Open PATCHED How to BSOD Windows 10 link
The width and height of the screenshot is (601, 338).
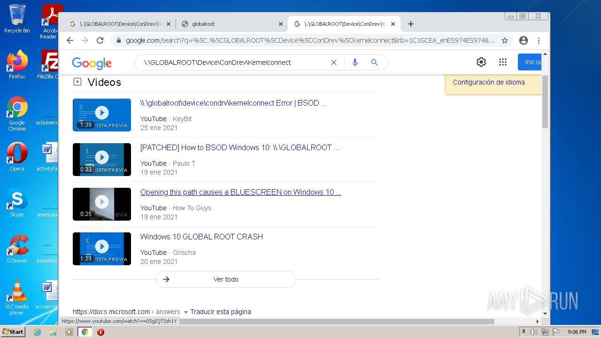(239, 147)
